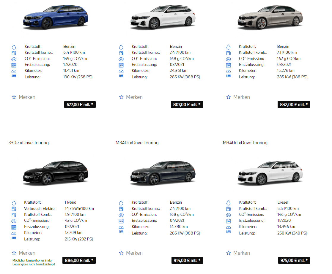Click the 886,00 € mtl. price button
Screen dimensions: 332x274
pyautogui.click(x=79, y=260)
